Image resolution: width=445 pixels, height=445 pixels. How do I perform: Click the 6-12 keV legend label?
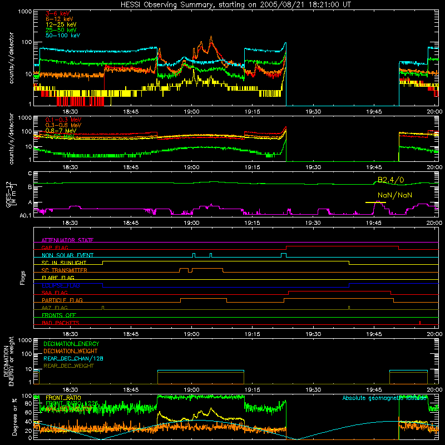[59, 19]
